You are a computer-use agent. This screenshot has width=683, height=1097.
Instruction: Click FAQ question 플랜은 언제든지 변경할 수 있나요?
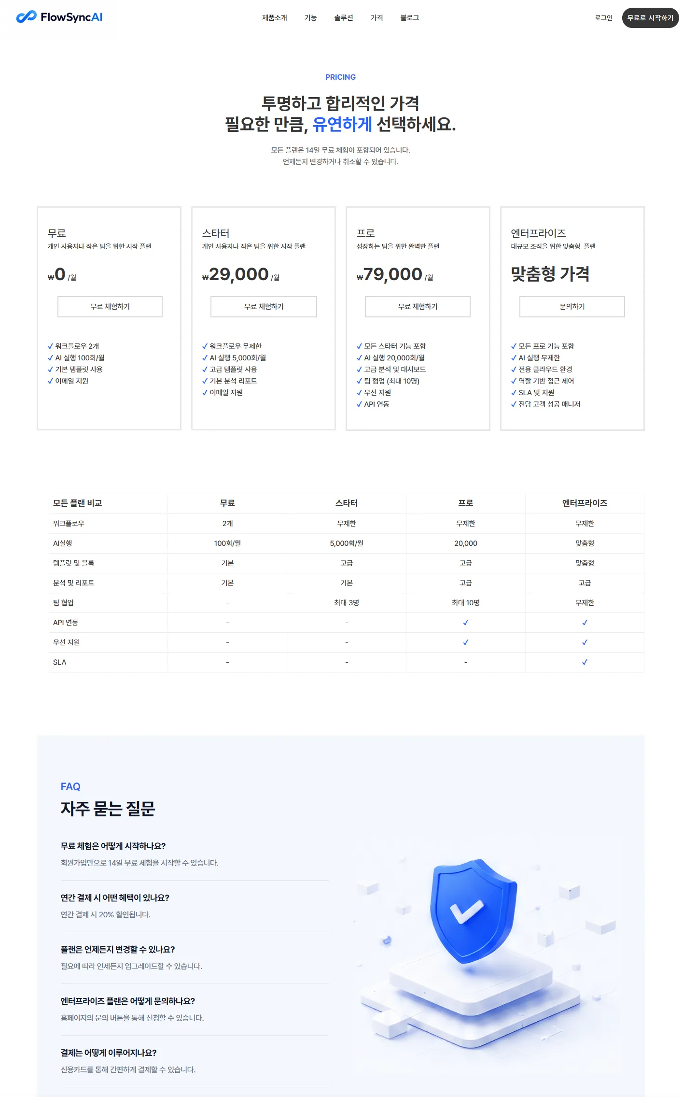(118, 950)
